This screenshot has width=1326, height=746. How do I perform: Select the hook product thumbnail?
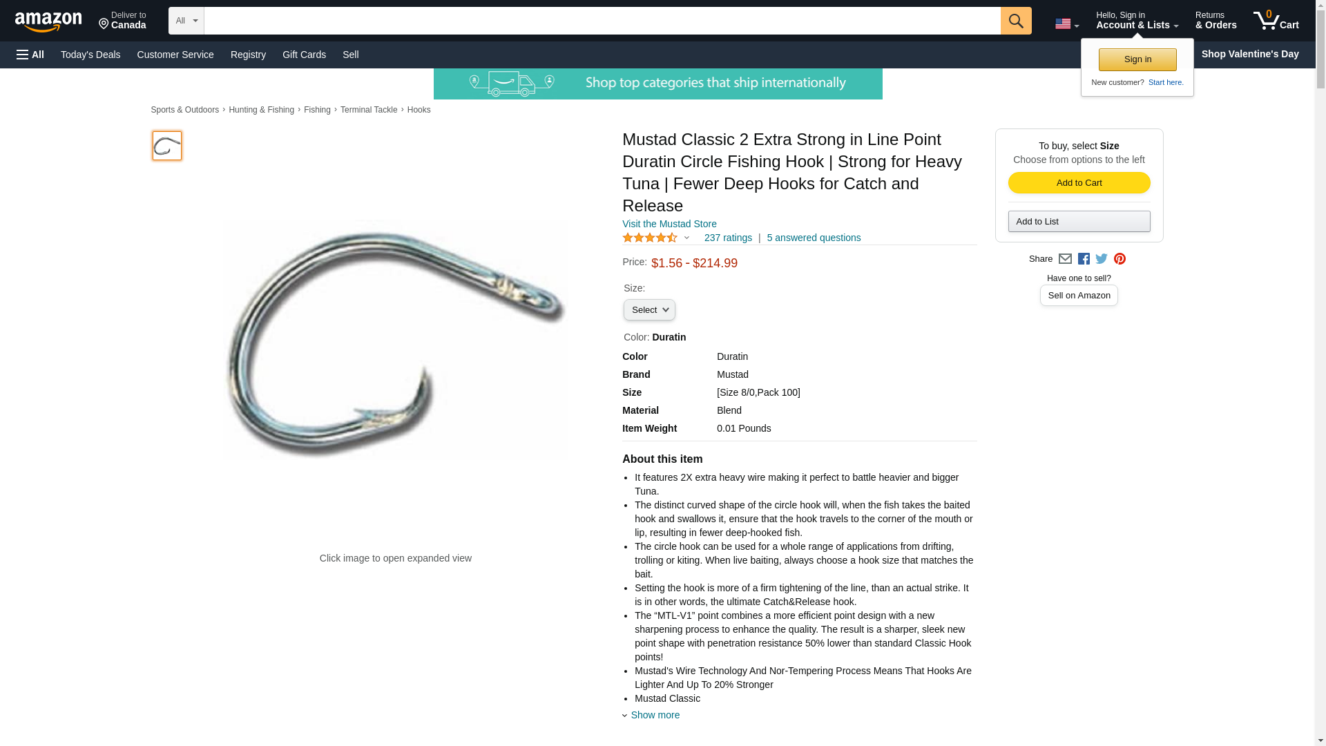(x=167, y=146)
